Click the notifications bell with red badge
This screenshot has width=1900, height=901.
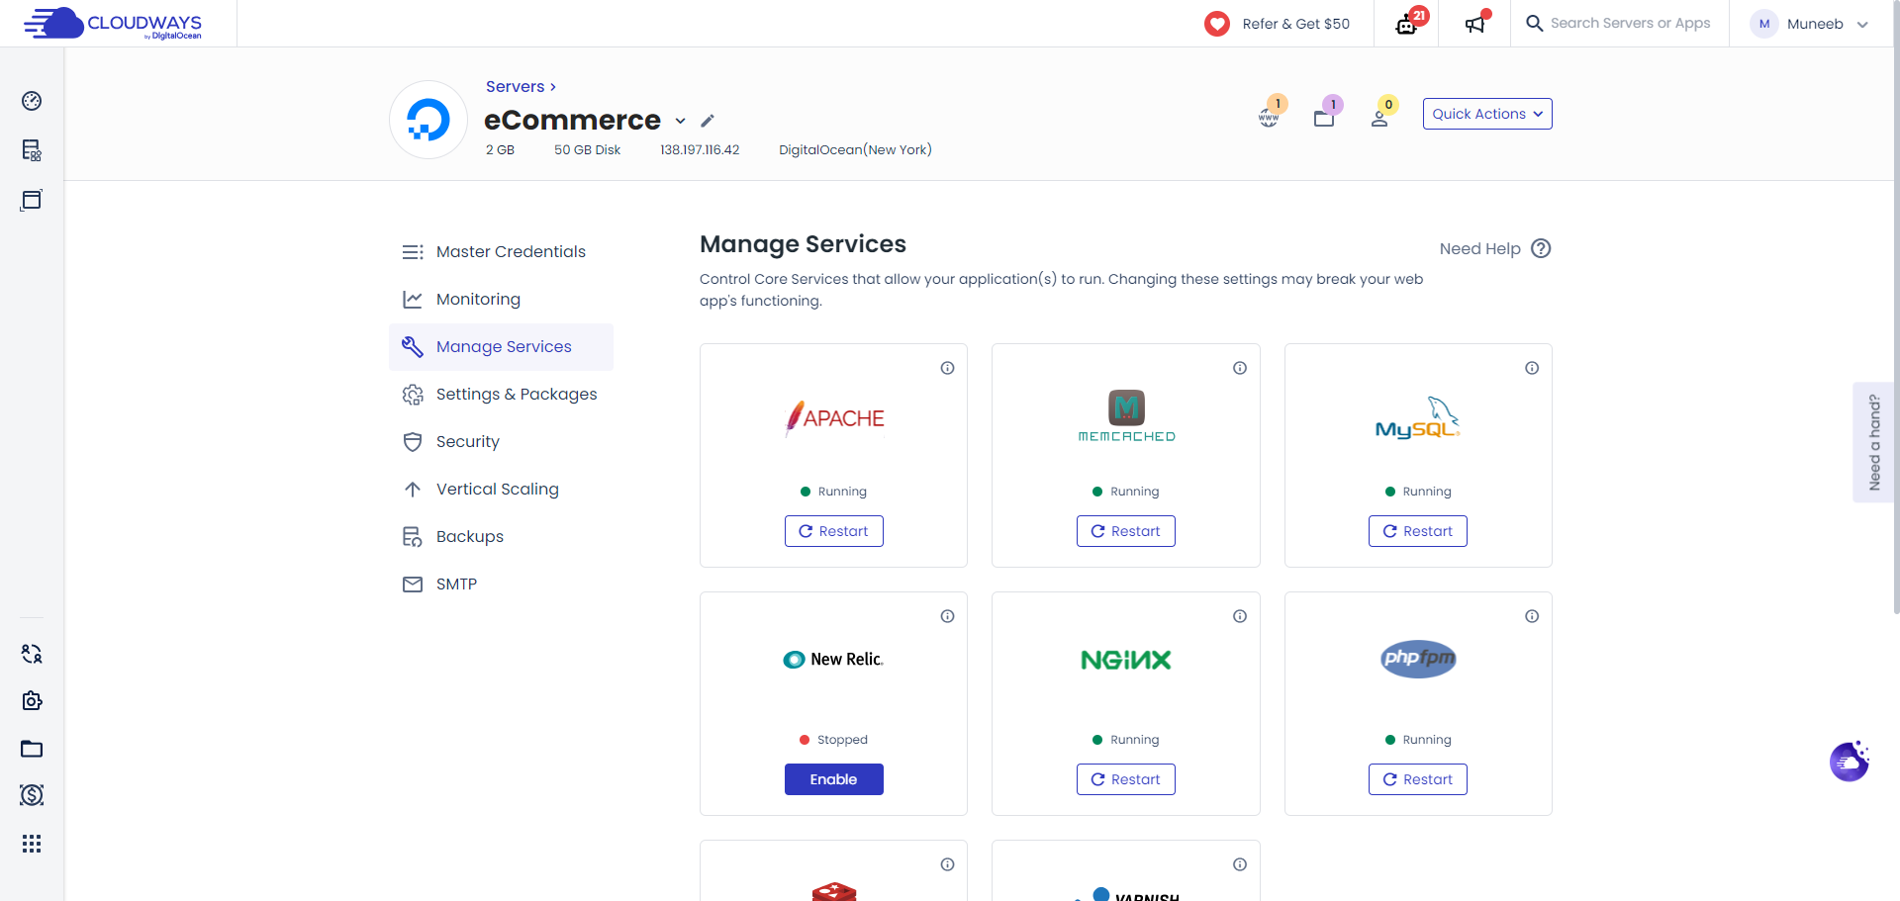[1473, 23]
